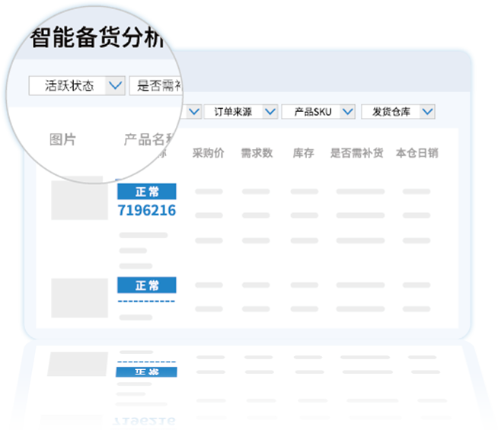Click the 需求数 column header
Viewport: 498px width, 430px height.
pos(256,153)
